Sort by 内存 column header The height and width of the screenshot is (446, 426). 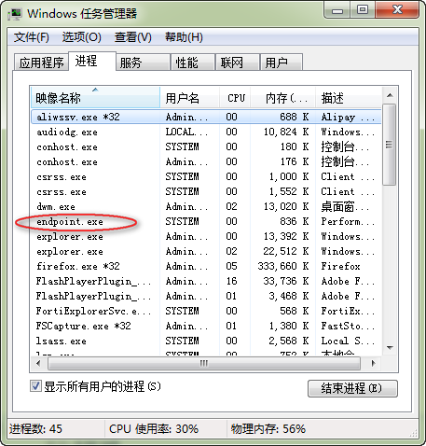[x=283, y=98]
